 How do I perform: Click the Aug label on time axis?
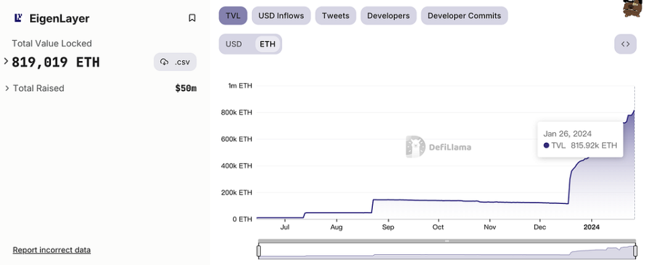click(336, 227)
